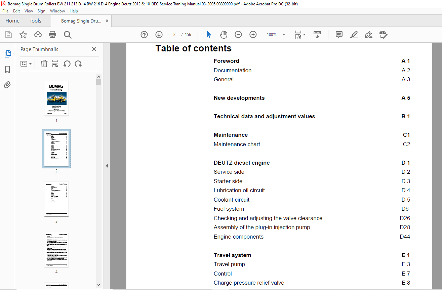Image resolution: width=442 pixels, height=290 pixels.
Task: Delete selected page with trash icon
Action: coord(44,64)
